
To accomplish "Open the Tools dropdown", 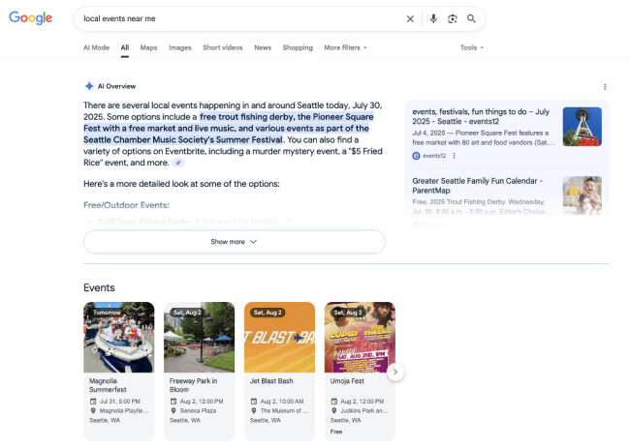I will [x=472, y=47].
